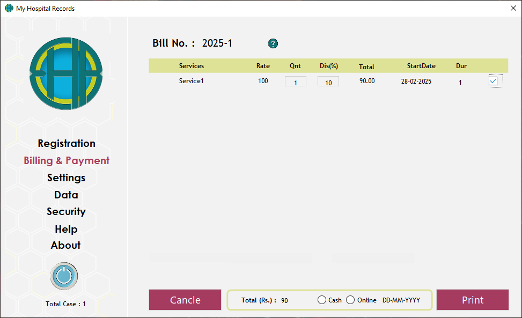522x318 pixels.
Task: Open the Data menu item
Action: point(66,195)
